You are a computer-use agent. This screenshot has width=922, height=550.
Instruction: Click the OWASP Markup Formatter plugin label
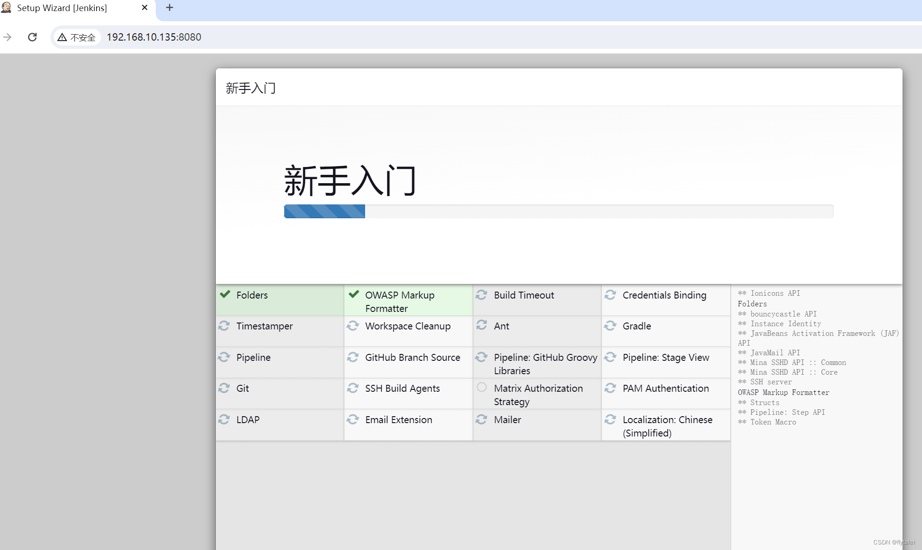coord(400,302)
